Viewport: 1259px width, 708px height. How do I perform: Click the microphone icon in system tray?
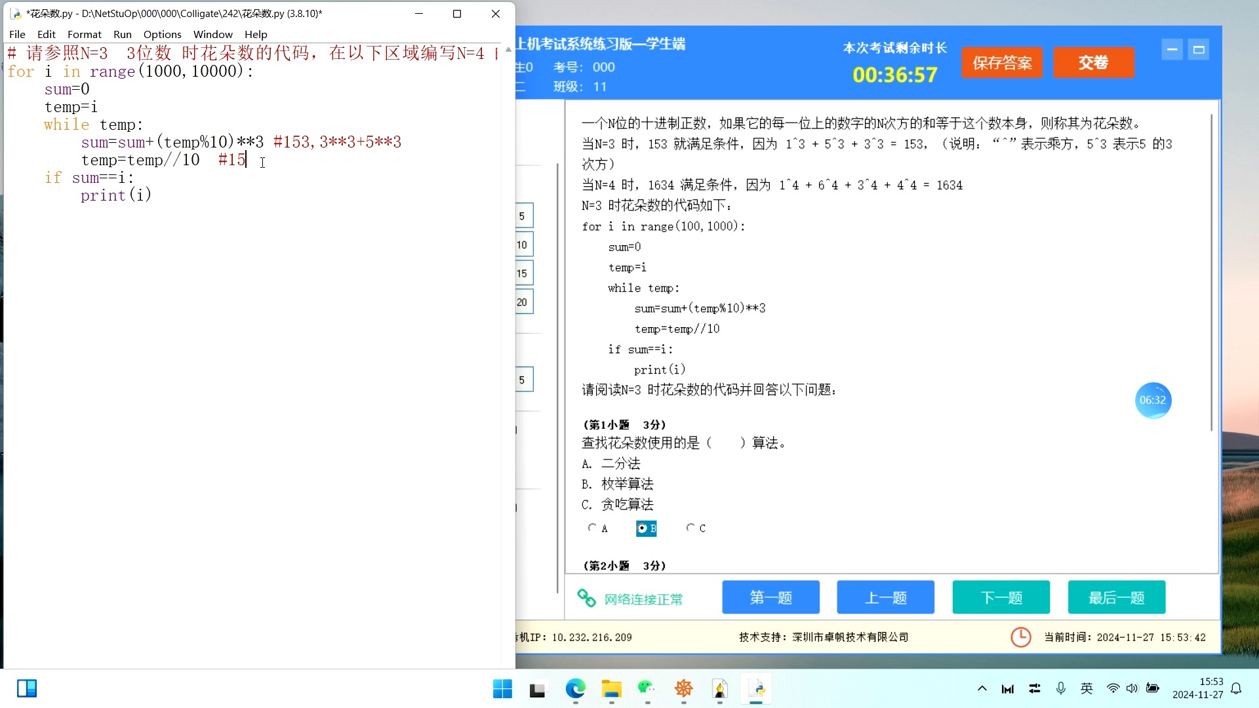(x=1060, y=688)
